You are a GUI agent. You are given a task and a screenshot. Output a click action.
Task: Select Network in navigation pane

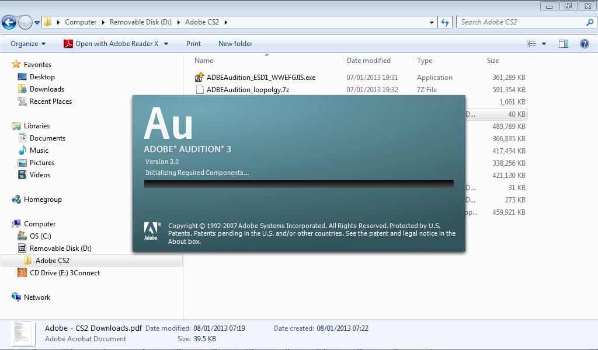pyautogui.click(x=37, y=297)
